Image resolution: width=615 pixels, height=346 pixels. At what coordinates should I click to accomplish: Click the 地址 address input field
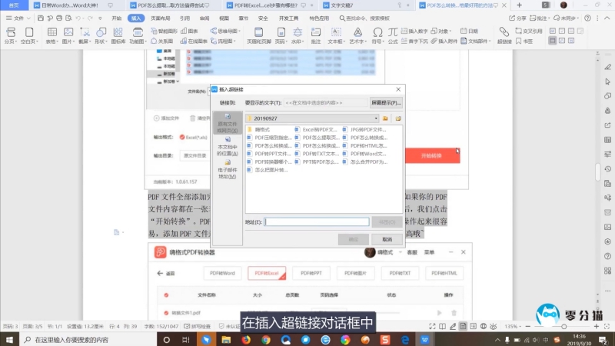pos(317,222)
